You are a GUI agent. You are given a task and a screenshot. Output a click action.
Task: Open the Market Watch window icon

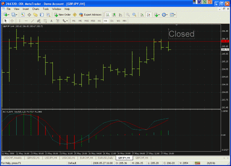tap(23, 15)
